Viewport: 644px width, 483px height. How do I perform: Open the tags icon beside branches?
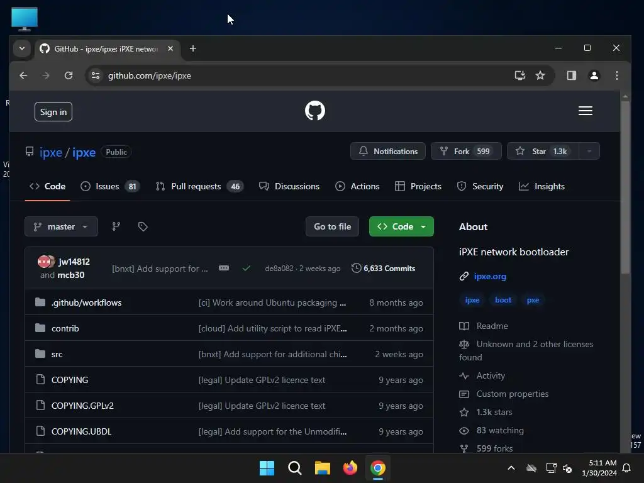click(x=143, y=226)
